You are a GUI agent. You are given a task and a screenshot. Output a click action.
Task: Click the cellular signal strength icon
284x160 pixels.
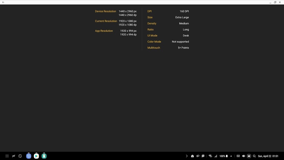(x=216, y=156)
